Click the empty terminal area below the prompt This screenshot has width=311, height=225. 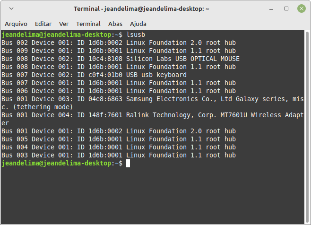click(x=152, y=195)
